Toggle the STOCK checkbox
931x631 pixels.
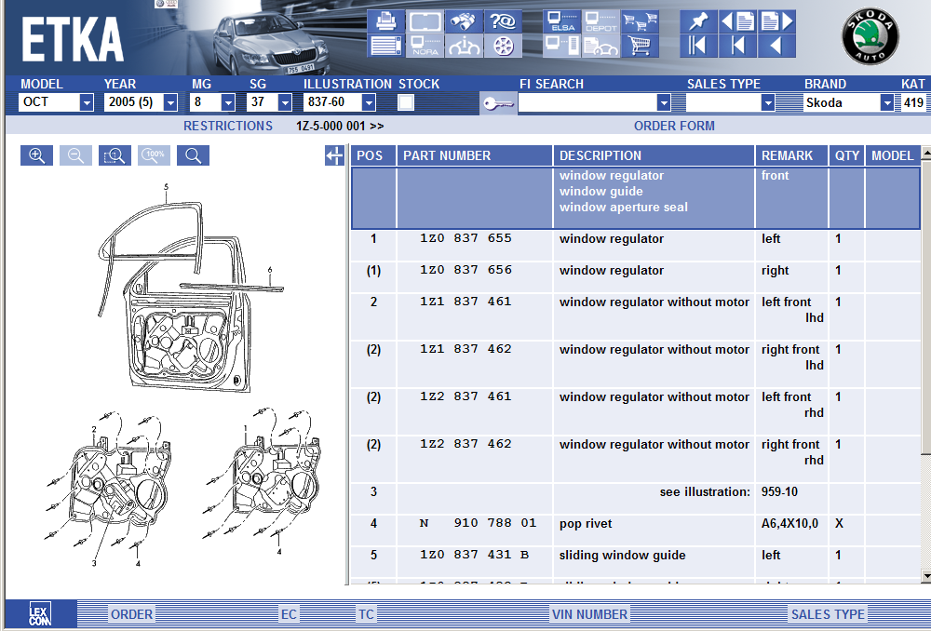(x=406, y=102)
